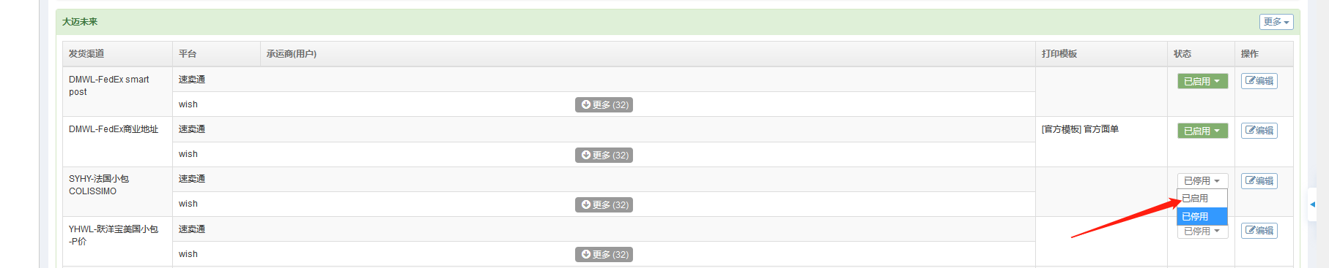
Task: Click the 大迈未来 panel title
Action: pos(80,22)
